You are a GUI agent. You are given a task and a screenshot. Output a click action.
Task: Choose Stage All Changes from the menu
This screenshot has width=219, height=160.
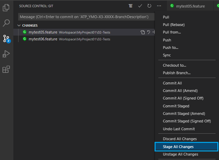coord(178,147)
